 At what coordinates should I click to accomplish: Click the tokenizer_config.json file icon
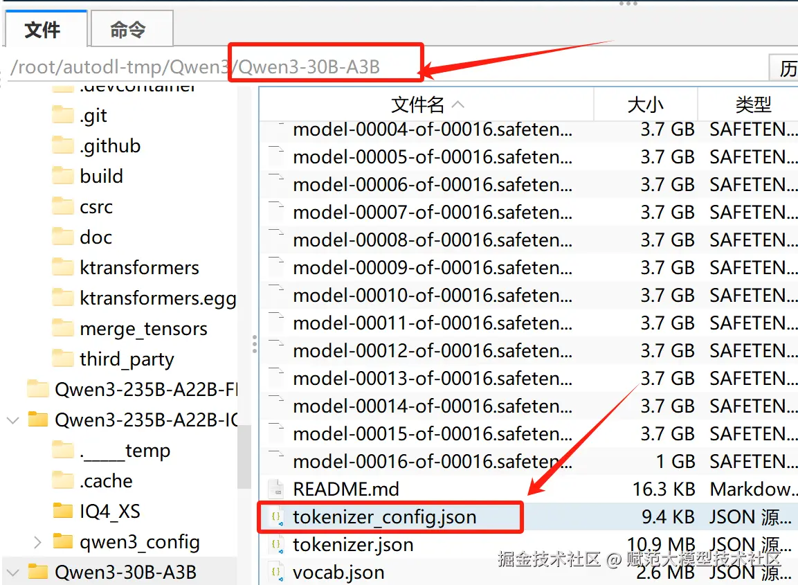[x=276, y=516]
